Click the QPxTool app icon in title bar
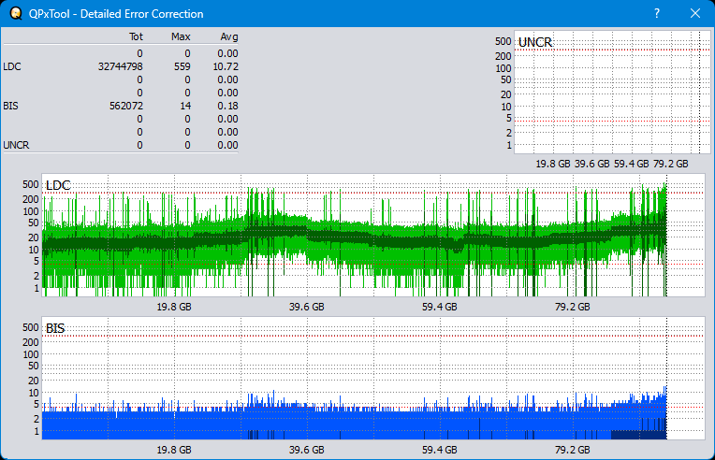 16,14
